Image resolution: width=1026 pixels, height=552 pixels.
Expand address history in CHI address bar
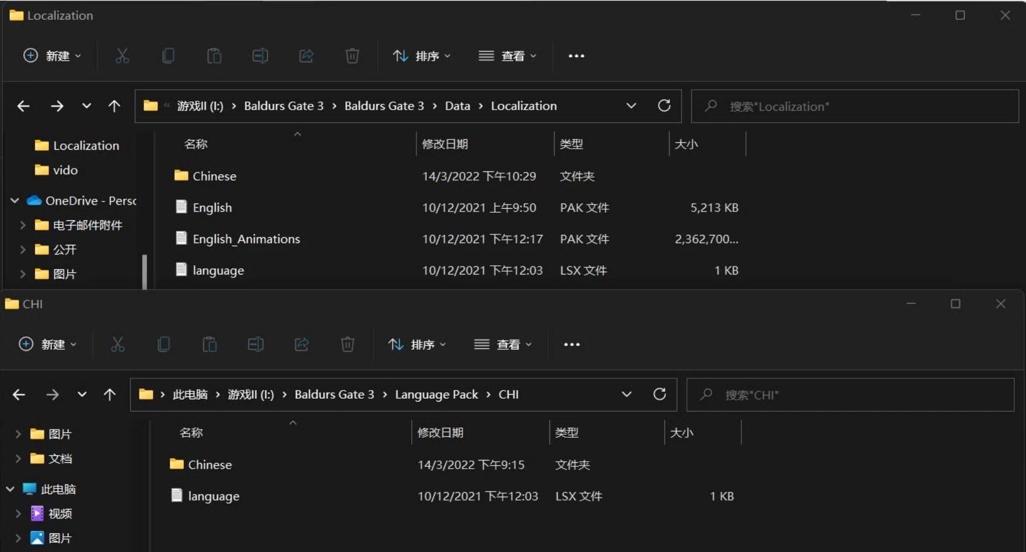[626, 395]
